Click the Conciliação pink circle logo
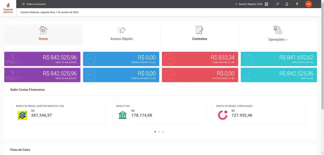Image resolution: width=324 pixels, height=155 pixels. [222, 115]
